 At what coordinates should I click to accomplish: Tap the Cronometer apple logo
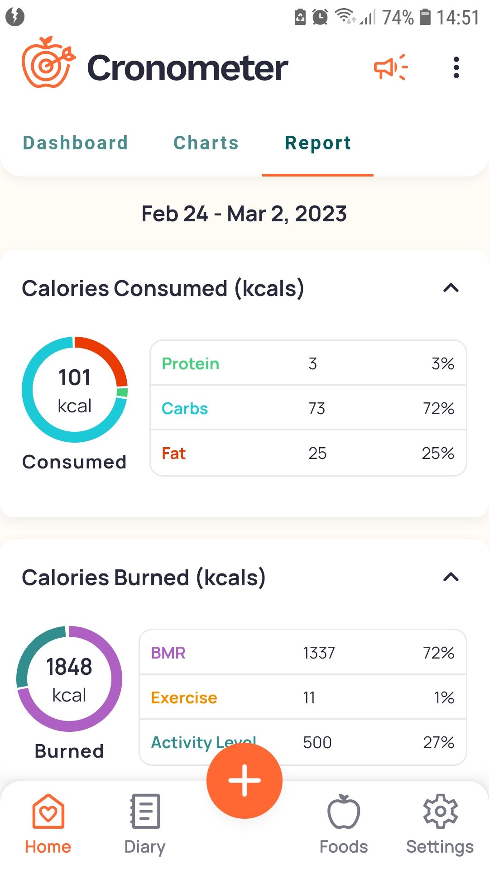click(48, 62)
